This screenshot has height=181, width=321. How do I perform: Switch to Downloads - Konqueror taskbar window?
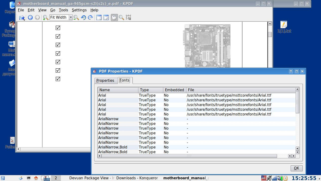[x=137, y=178]
